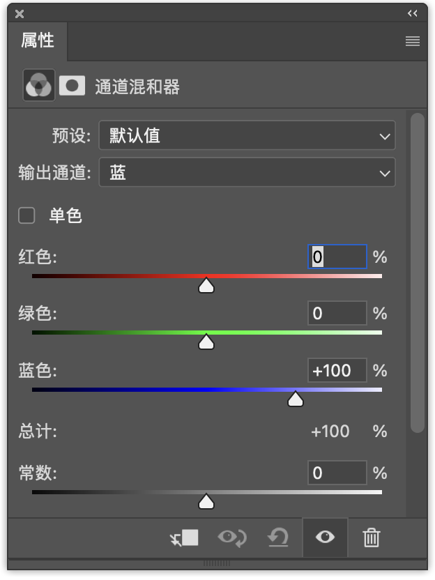Collapse the panel with double arrows
The height and width of the screenshot is (580, 435).
coord(413,13)
